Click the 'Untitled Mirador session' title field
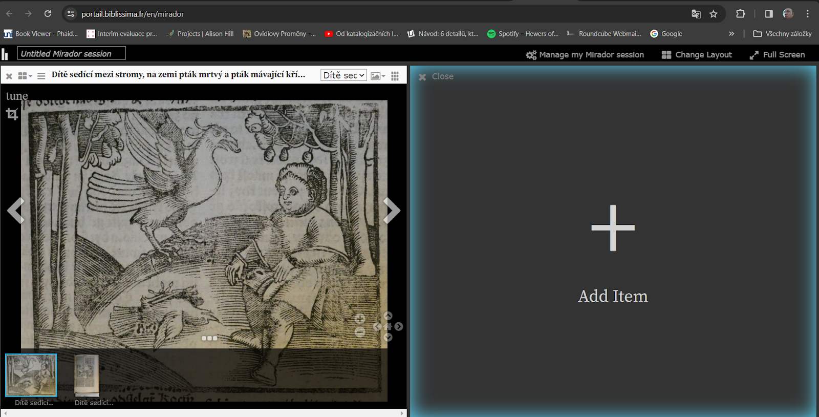The image size is (819, 417). [x=72, y=53]
